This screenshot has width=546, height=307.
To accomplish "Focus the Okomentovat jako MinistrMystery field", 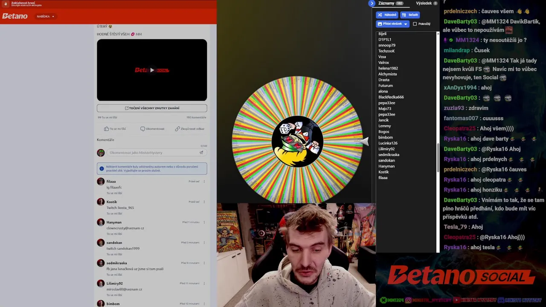I will click(154, 153).
